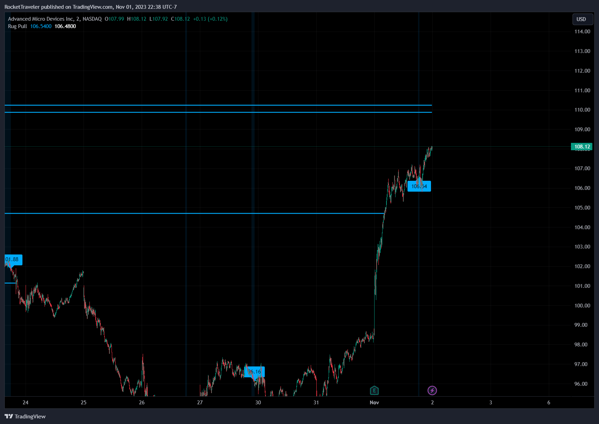Screen dimensions: 599x424
Task: Click the 106.54 Rug Pull price tag
Action: click(x=419, y=186)
